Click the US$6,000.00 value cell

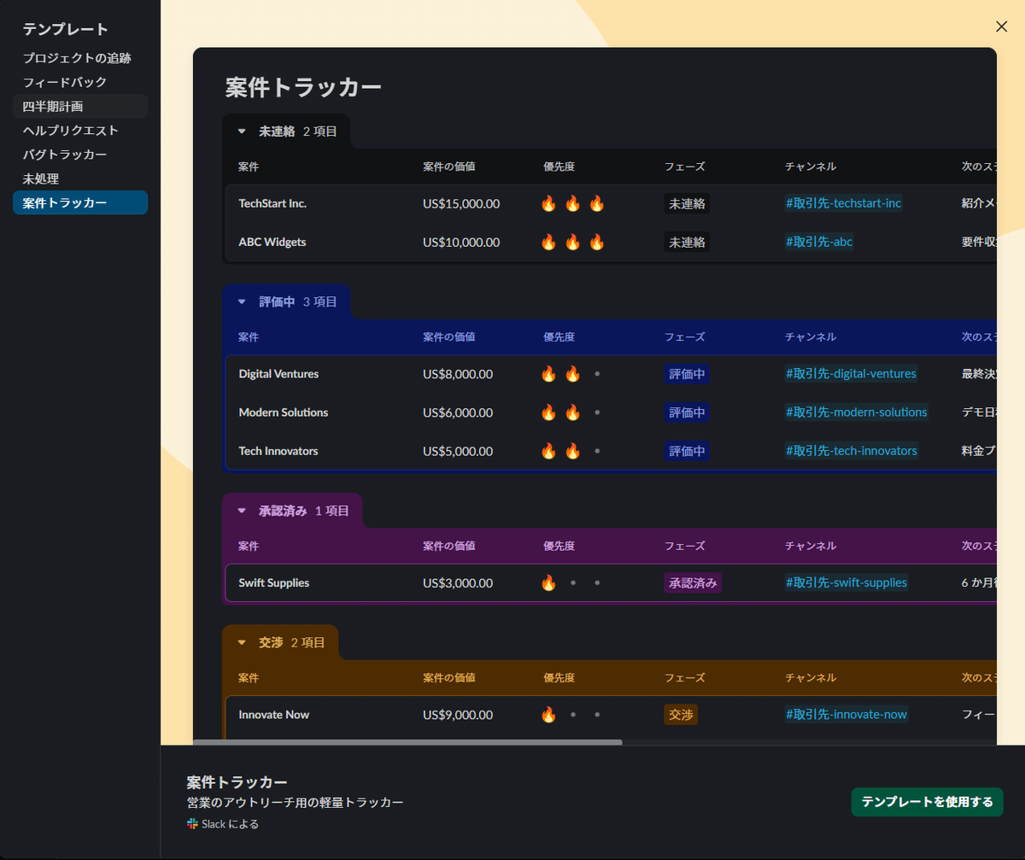(x=458, y=412)
